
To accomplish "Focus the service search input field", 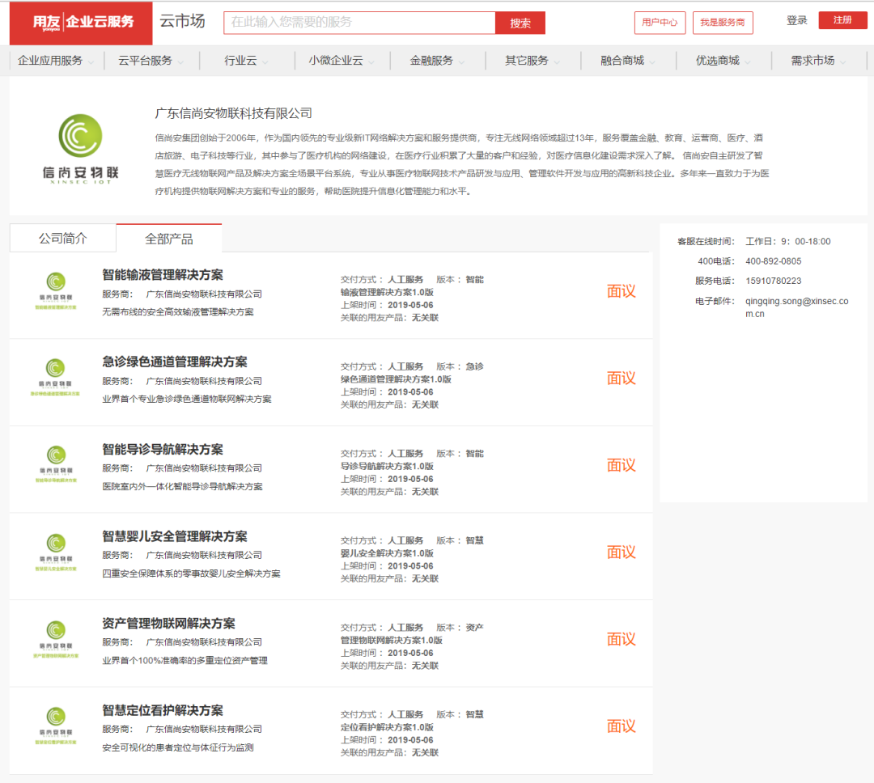I will tap(359, 23).
